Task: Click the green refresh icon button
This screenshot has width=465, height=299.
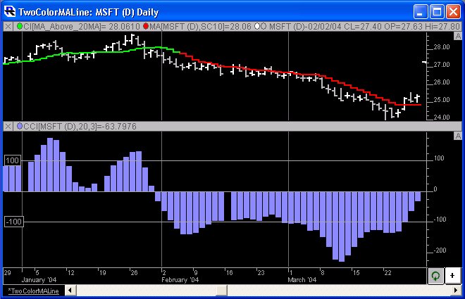Action: (435, 276)
